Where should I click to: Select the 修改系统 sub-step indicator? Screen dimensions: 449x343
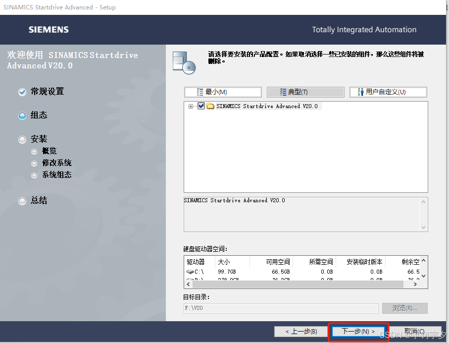(34, 163)
